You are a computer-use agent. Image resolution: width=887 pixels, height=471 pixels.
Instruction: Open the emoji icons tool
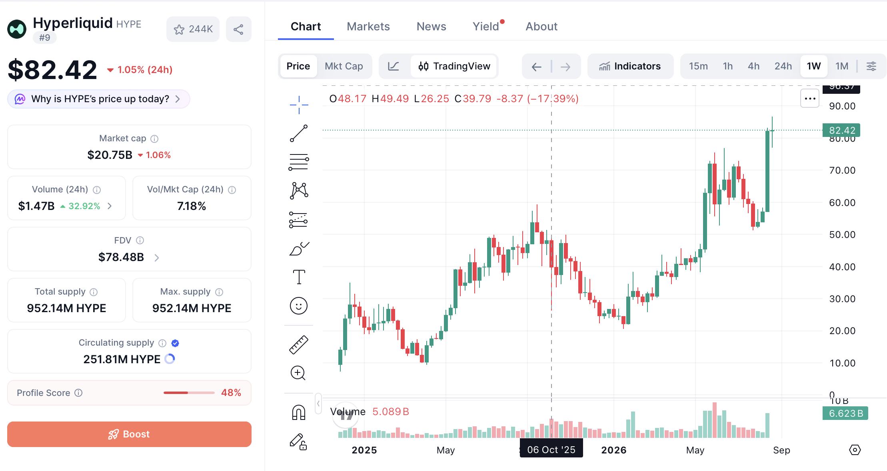(299, 306)
